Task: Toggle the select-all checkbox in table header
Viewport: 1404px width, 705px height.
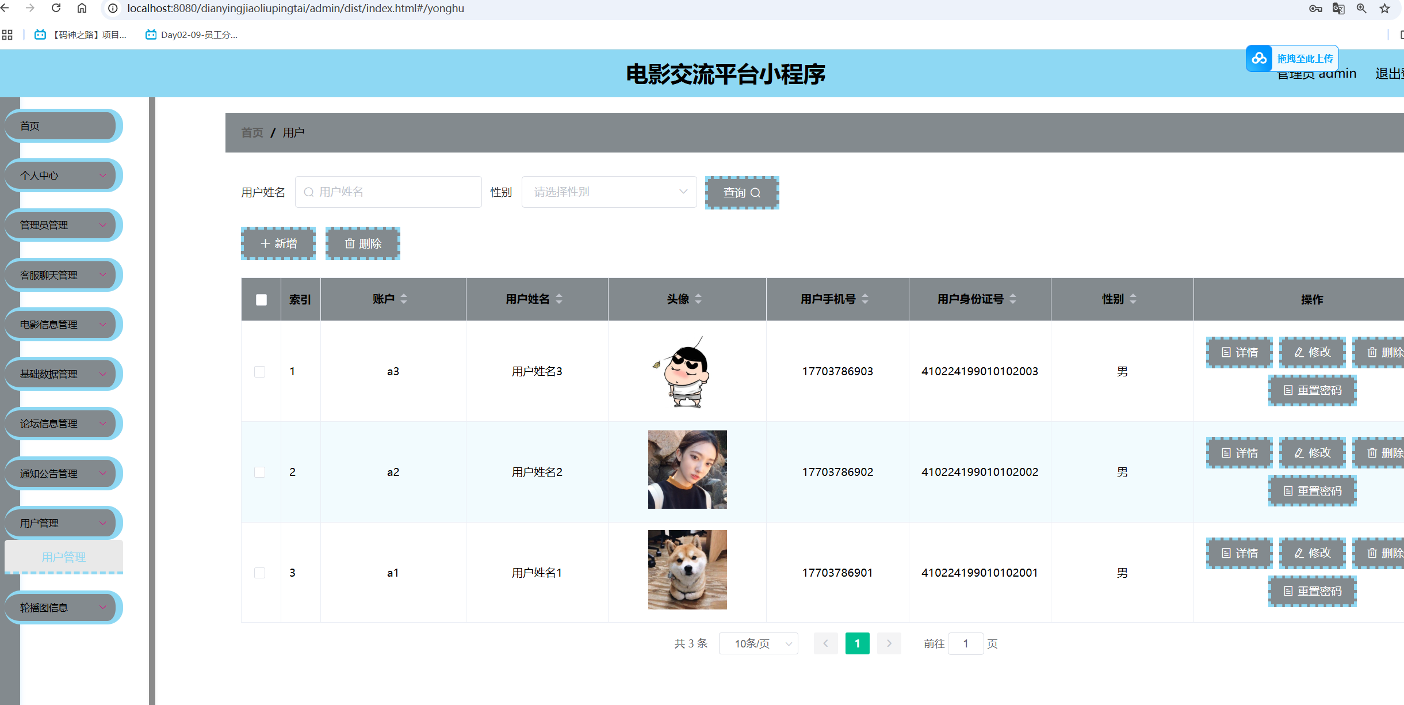Action: (261, 299)
